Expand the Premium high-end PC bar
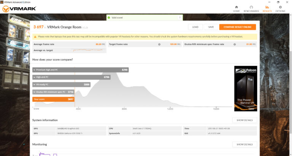This screenshot has width=292, height=156. (x=81, y=70)
